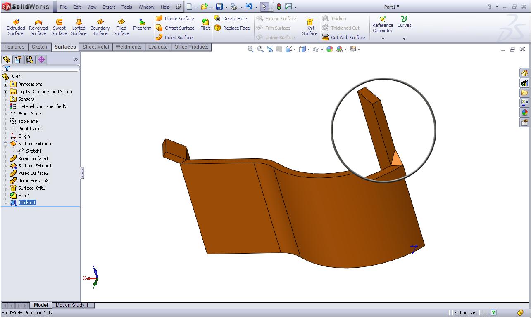The width and height of the screenshot is (531, 318).
Task: Select Surface-Knit1 feature
Action: click(31, 188)
